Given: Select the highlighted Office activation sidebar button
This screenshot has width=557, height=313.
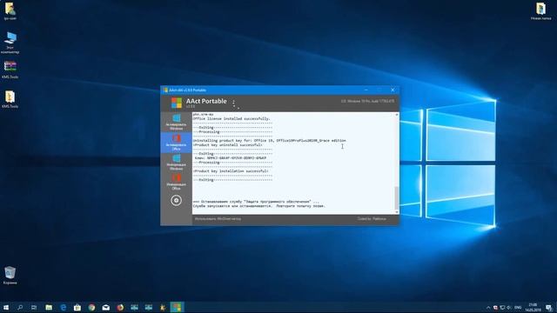Looking at the screenshot, I should (x=176, y=143).
